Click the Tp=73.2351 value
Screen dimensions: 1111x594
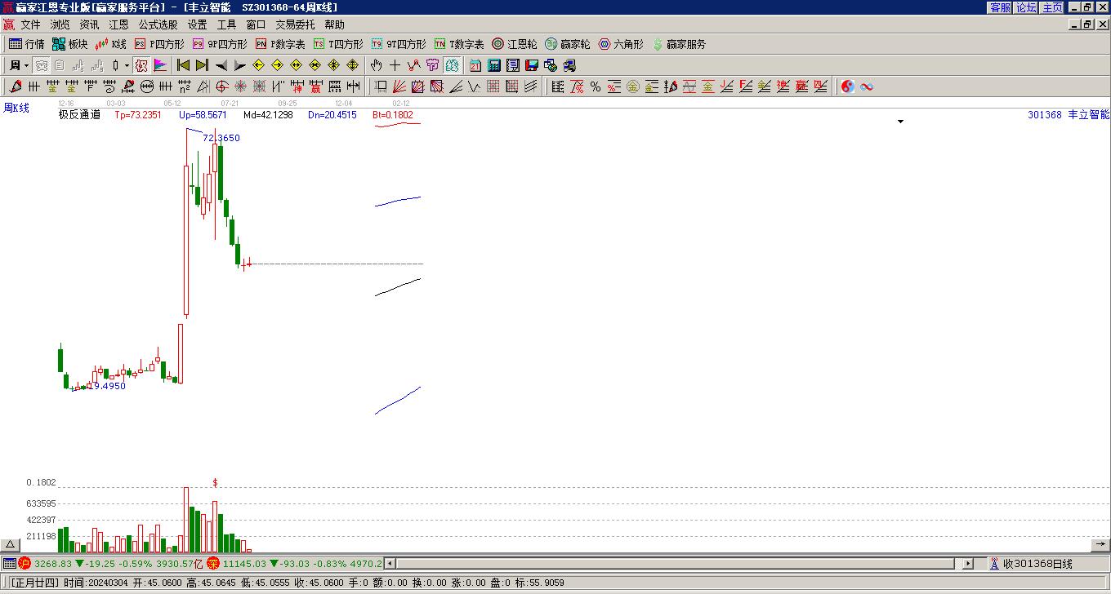(x=138, y=115)
